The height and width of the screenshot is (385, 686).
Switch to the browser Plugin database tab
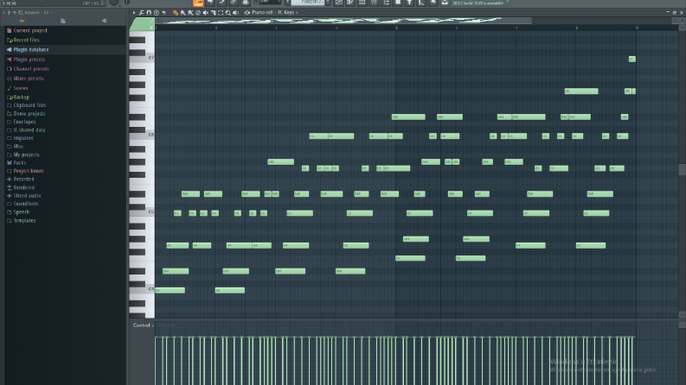tap(104, 21)
